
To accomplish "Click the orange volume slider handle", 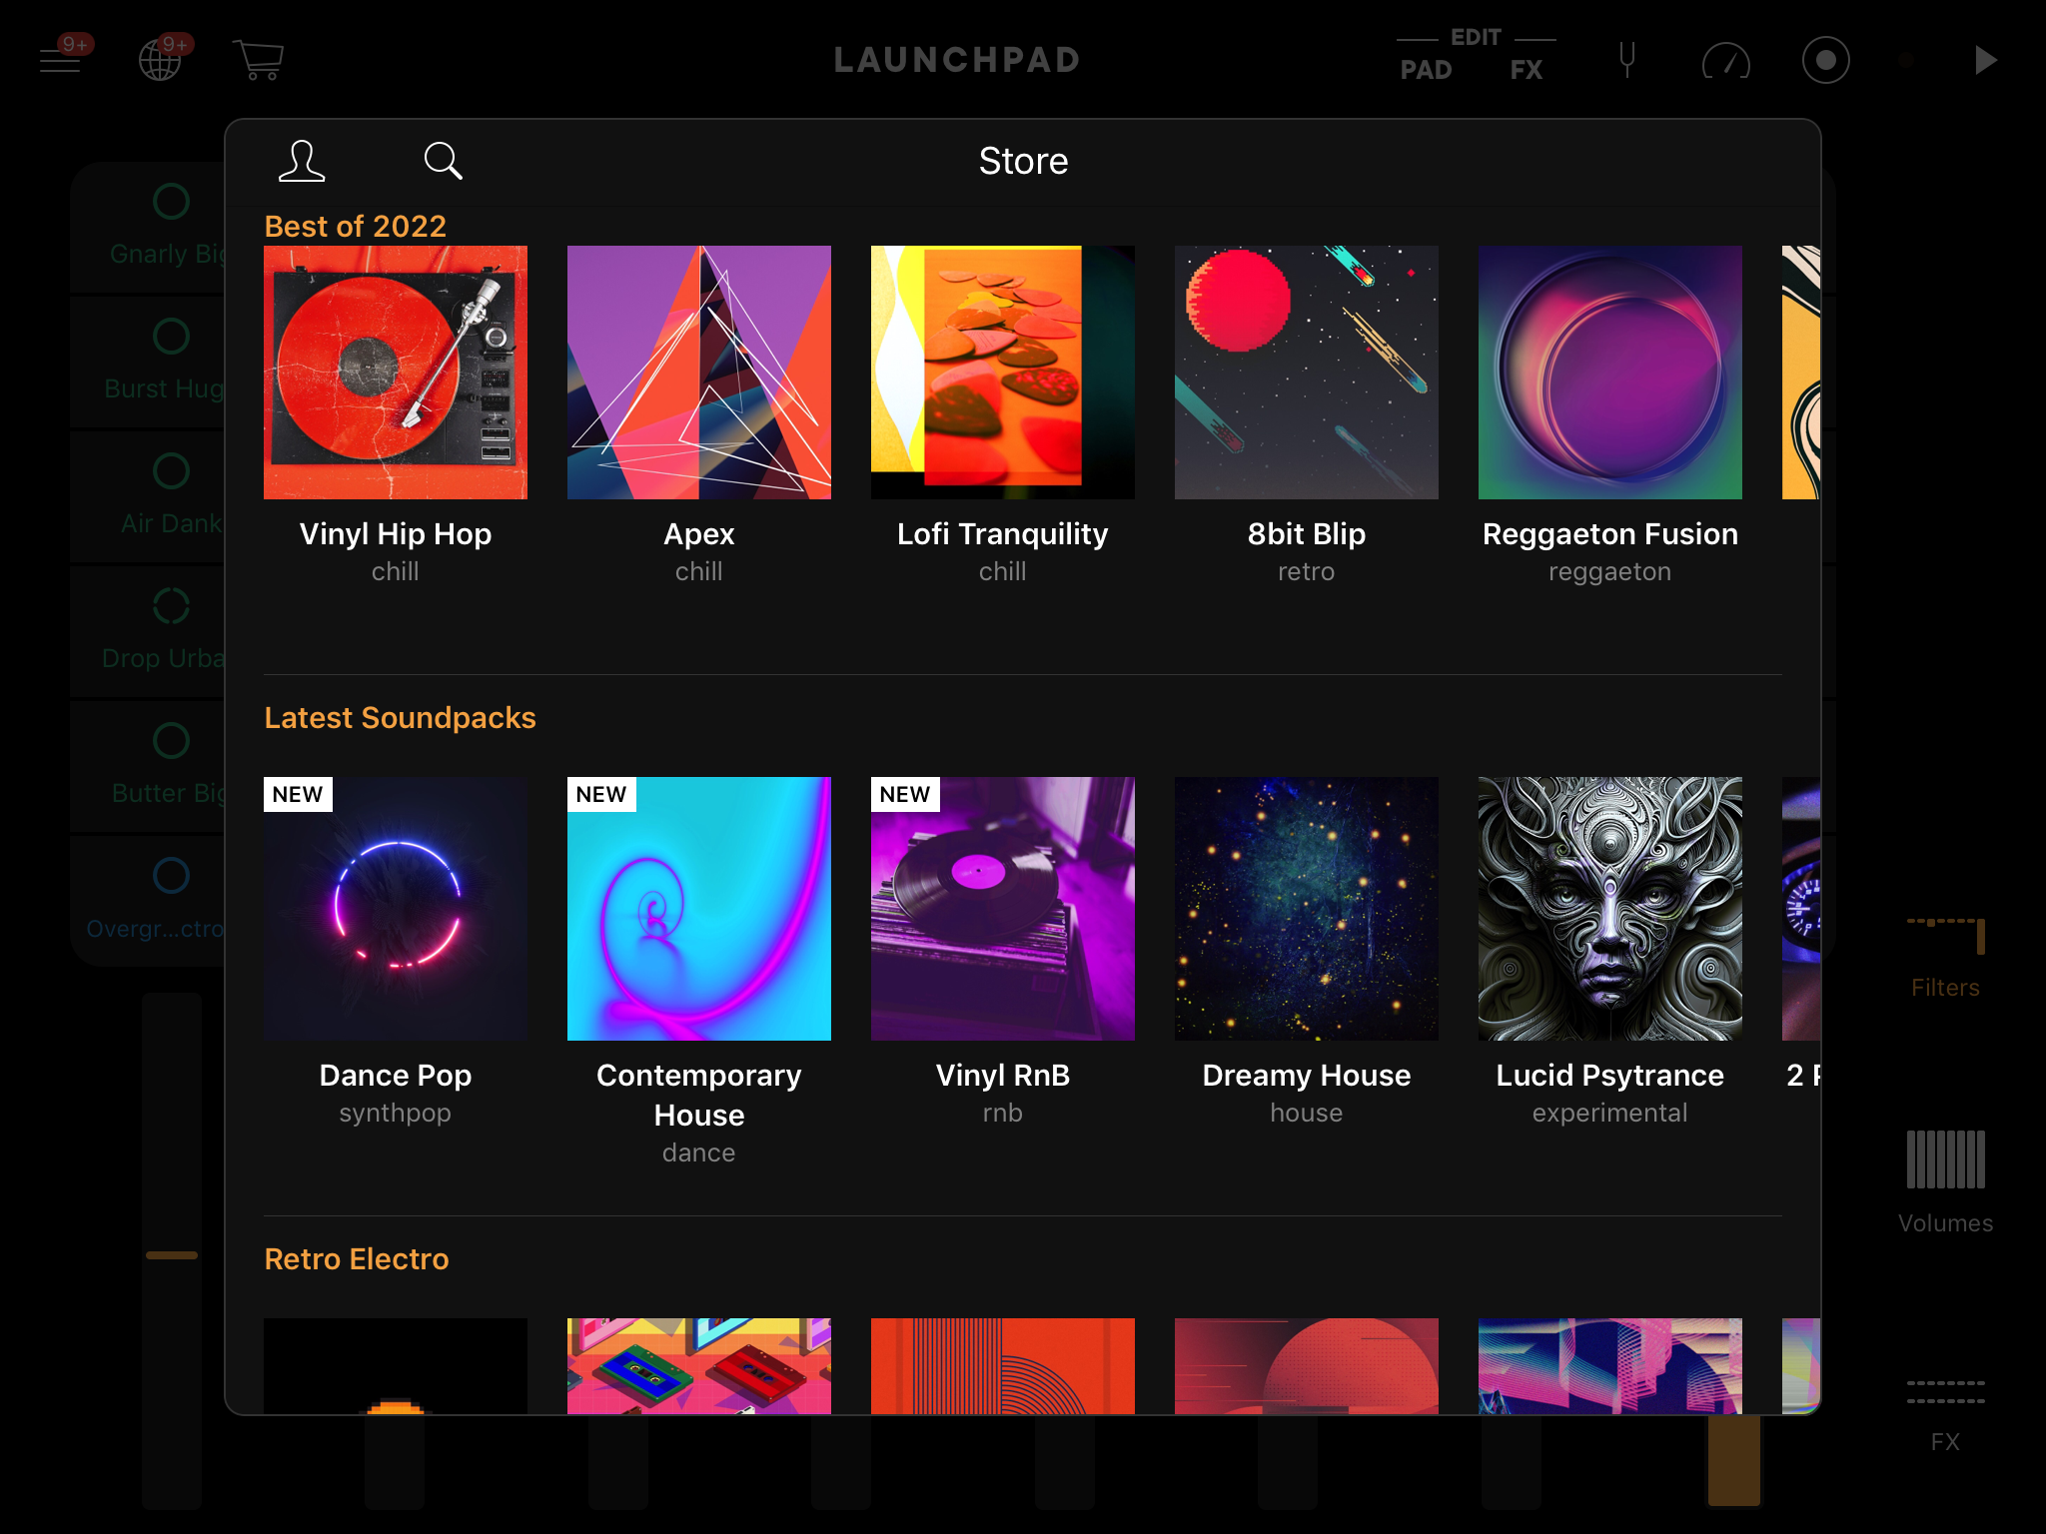I will pos(172,1255).
